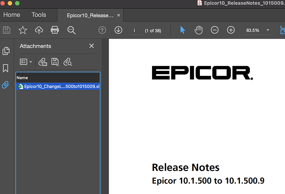Close the Attachments panel

[91, 46]
